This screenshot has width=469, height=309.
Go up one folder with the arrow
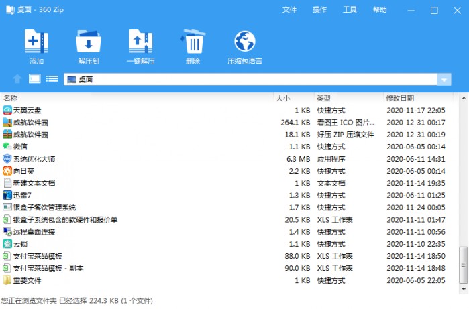coord(17,79)
